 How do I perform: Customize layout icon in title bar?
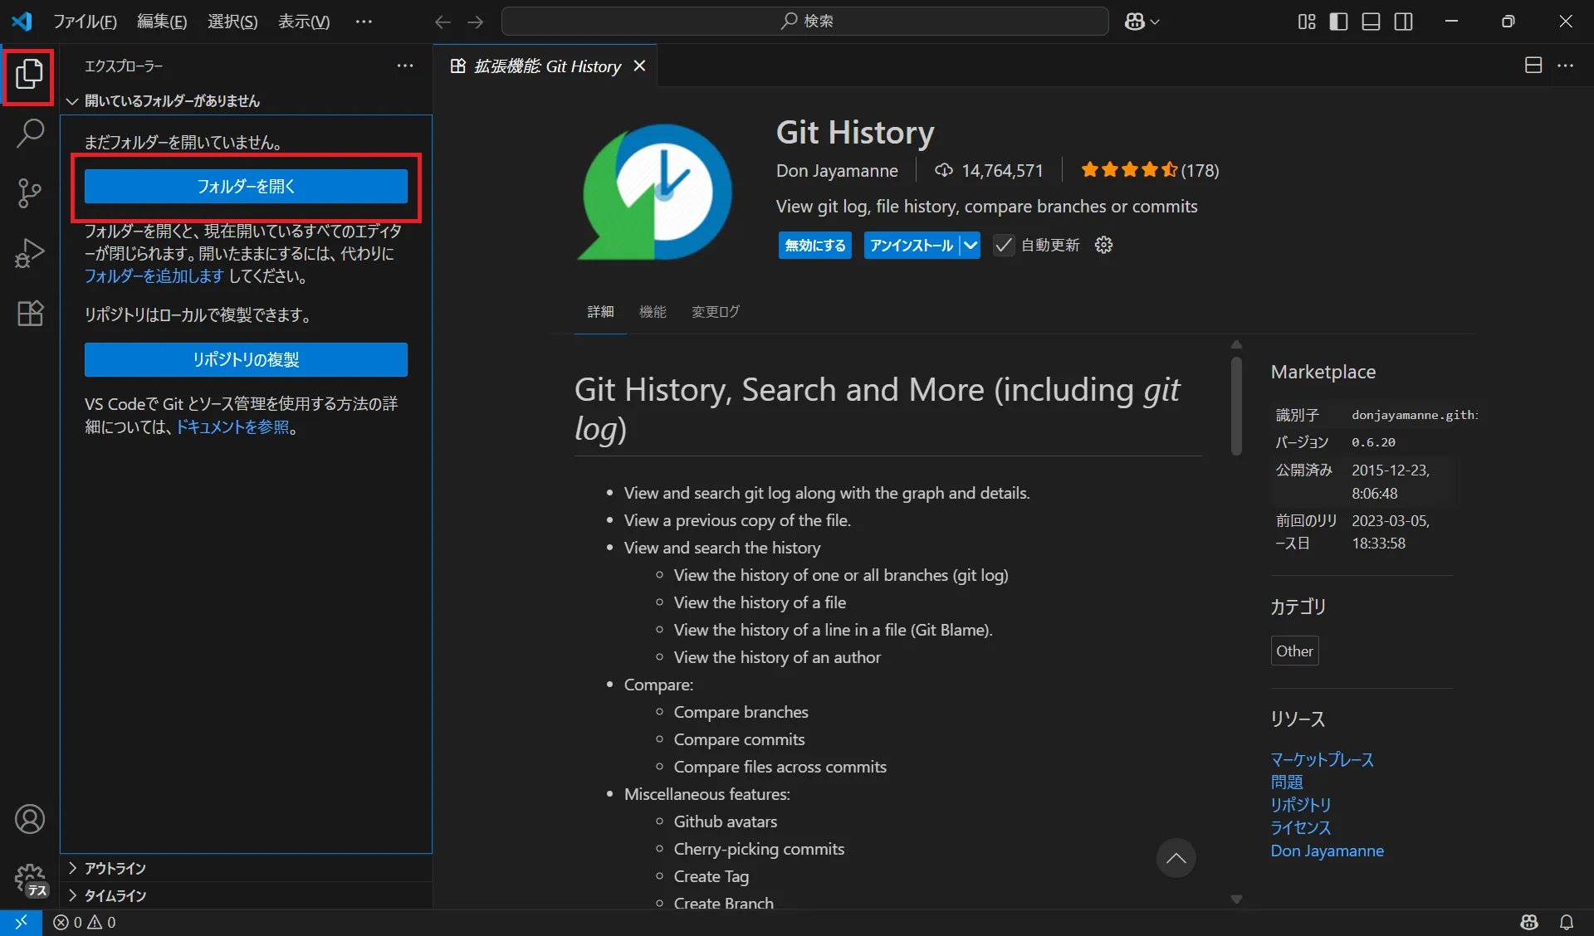[x=1307, y=22]
